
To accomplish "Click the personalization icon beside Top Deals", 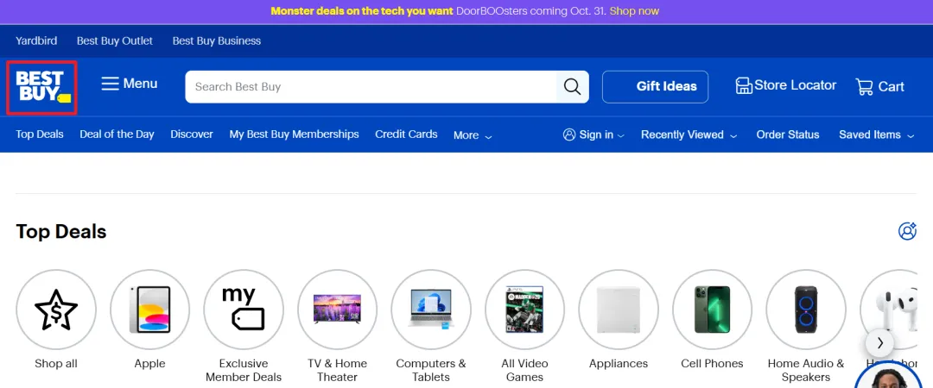I will 907,230.
